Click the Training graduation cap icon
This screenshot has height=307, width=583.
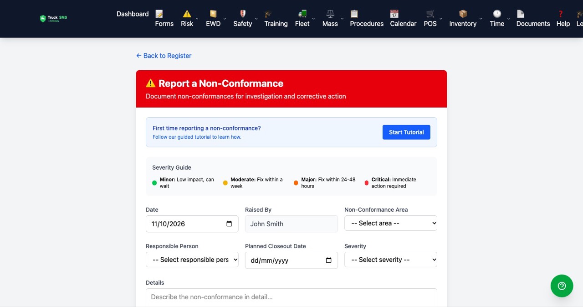268,14
